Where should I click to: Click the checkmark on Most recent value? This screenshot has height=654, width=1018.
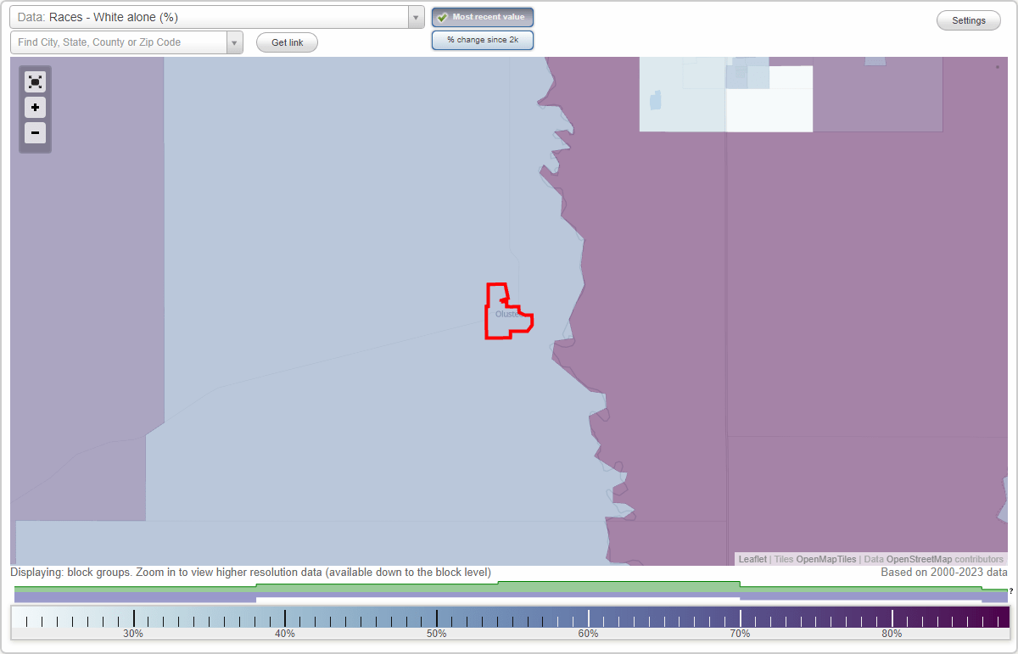point(442,17)
